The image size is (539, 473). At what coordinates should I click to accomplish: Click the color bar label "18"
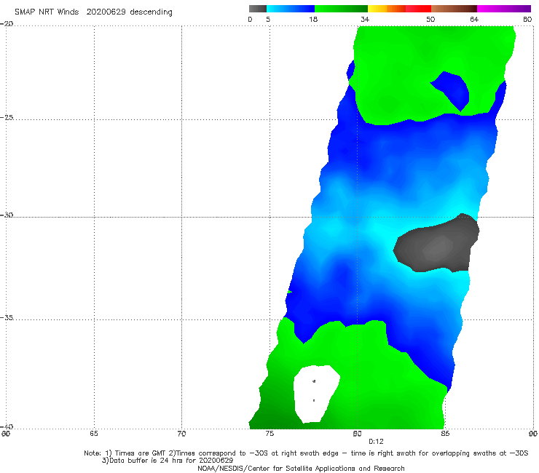[313, 19]
